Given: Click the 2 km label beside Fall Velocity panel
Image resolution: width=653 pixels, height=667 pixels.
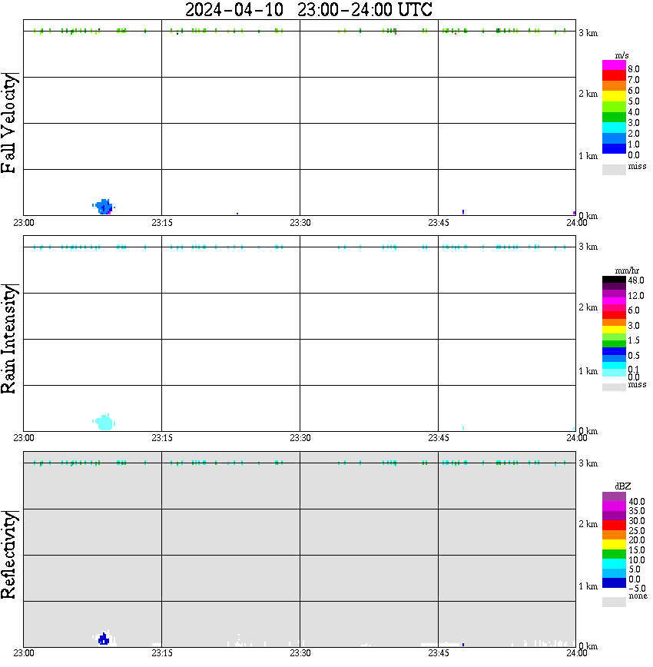Looking at the screenshot, I should pos(588,94).
